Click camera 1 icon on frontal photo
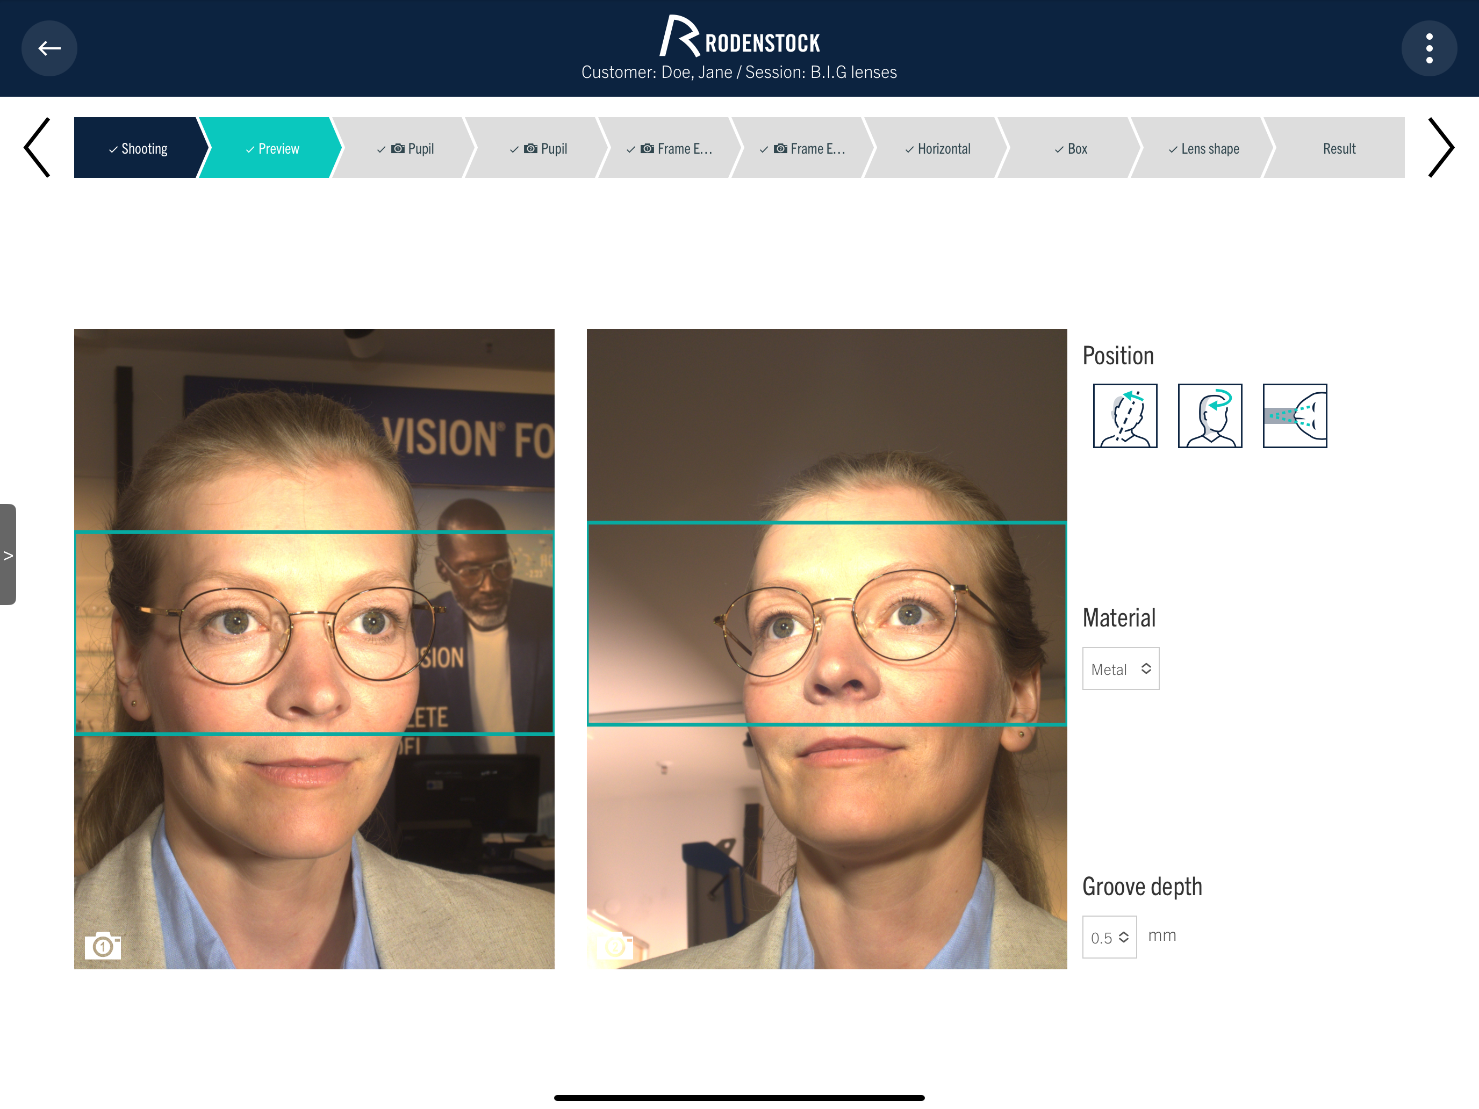 click(103, 946)
